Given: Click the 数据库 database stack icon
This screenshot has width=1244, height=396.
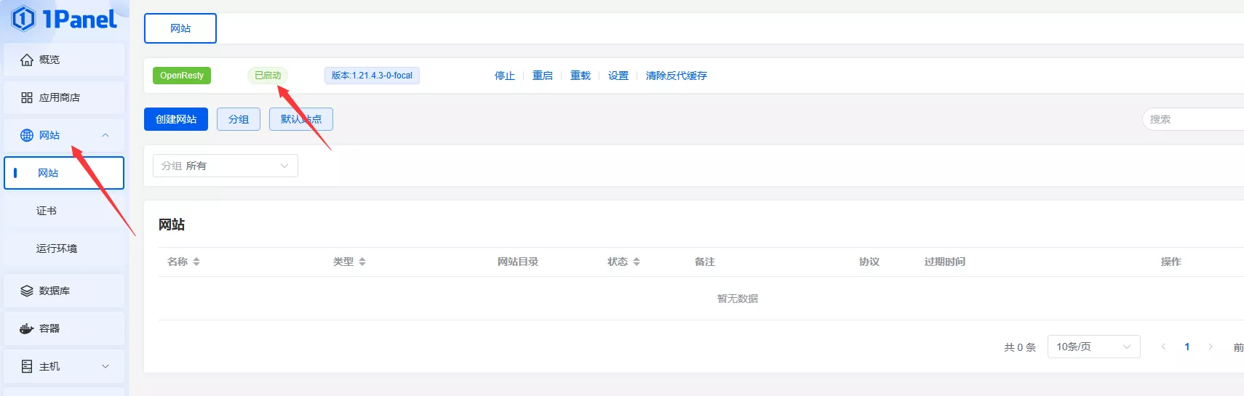Looking at the screenshot, I should pyautogui.click(x=27, y=291).
